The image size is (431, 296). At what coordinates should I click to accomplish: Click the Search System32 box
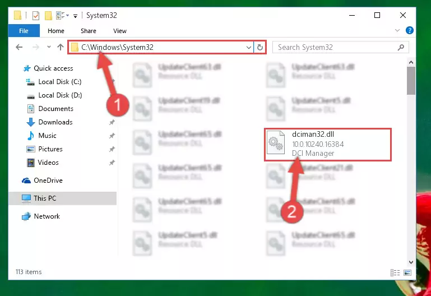coord(340,47)
